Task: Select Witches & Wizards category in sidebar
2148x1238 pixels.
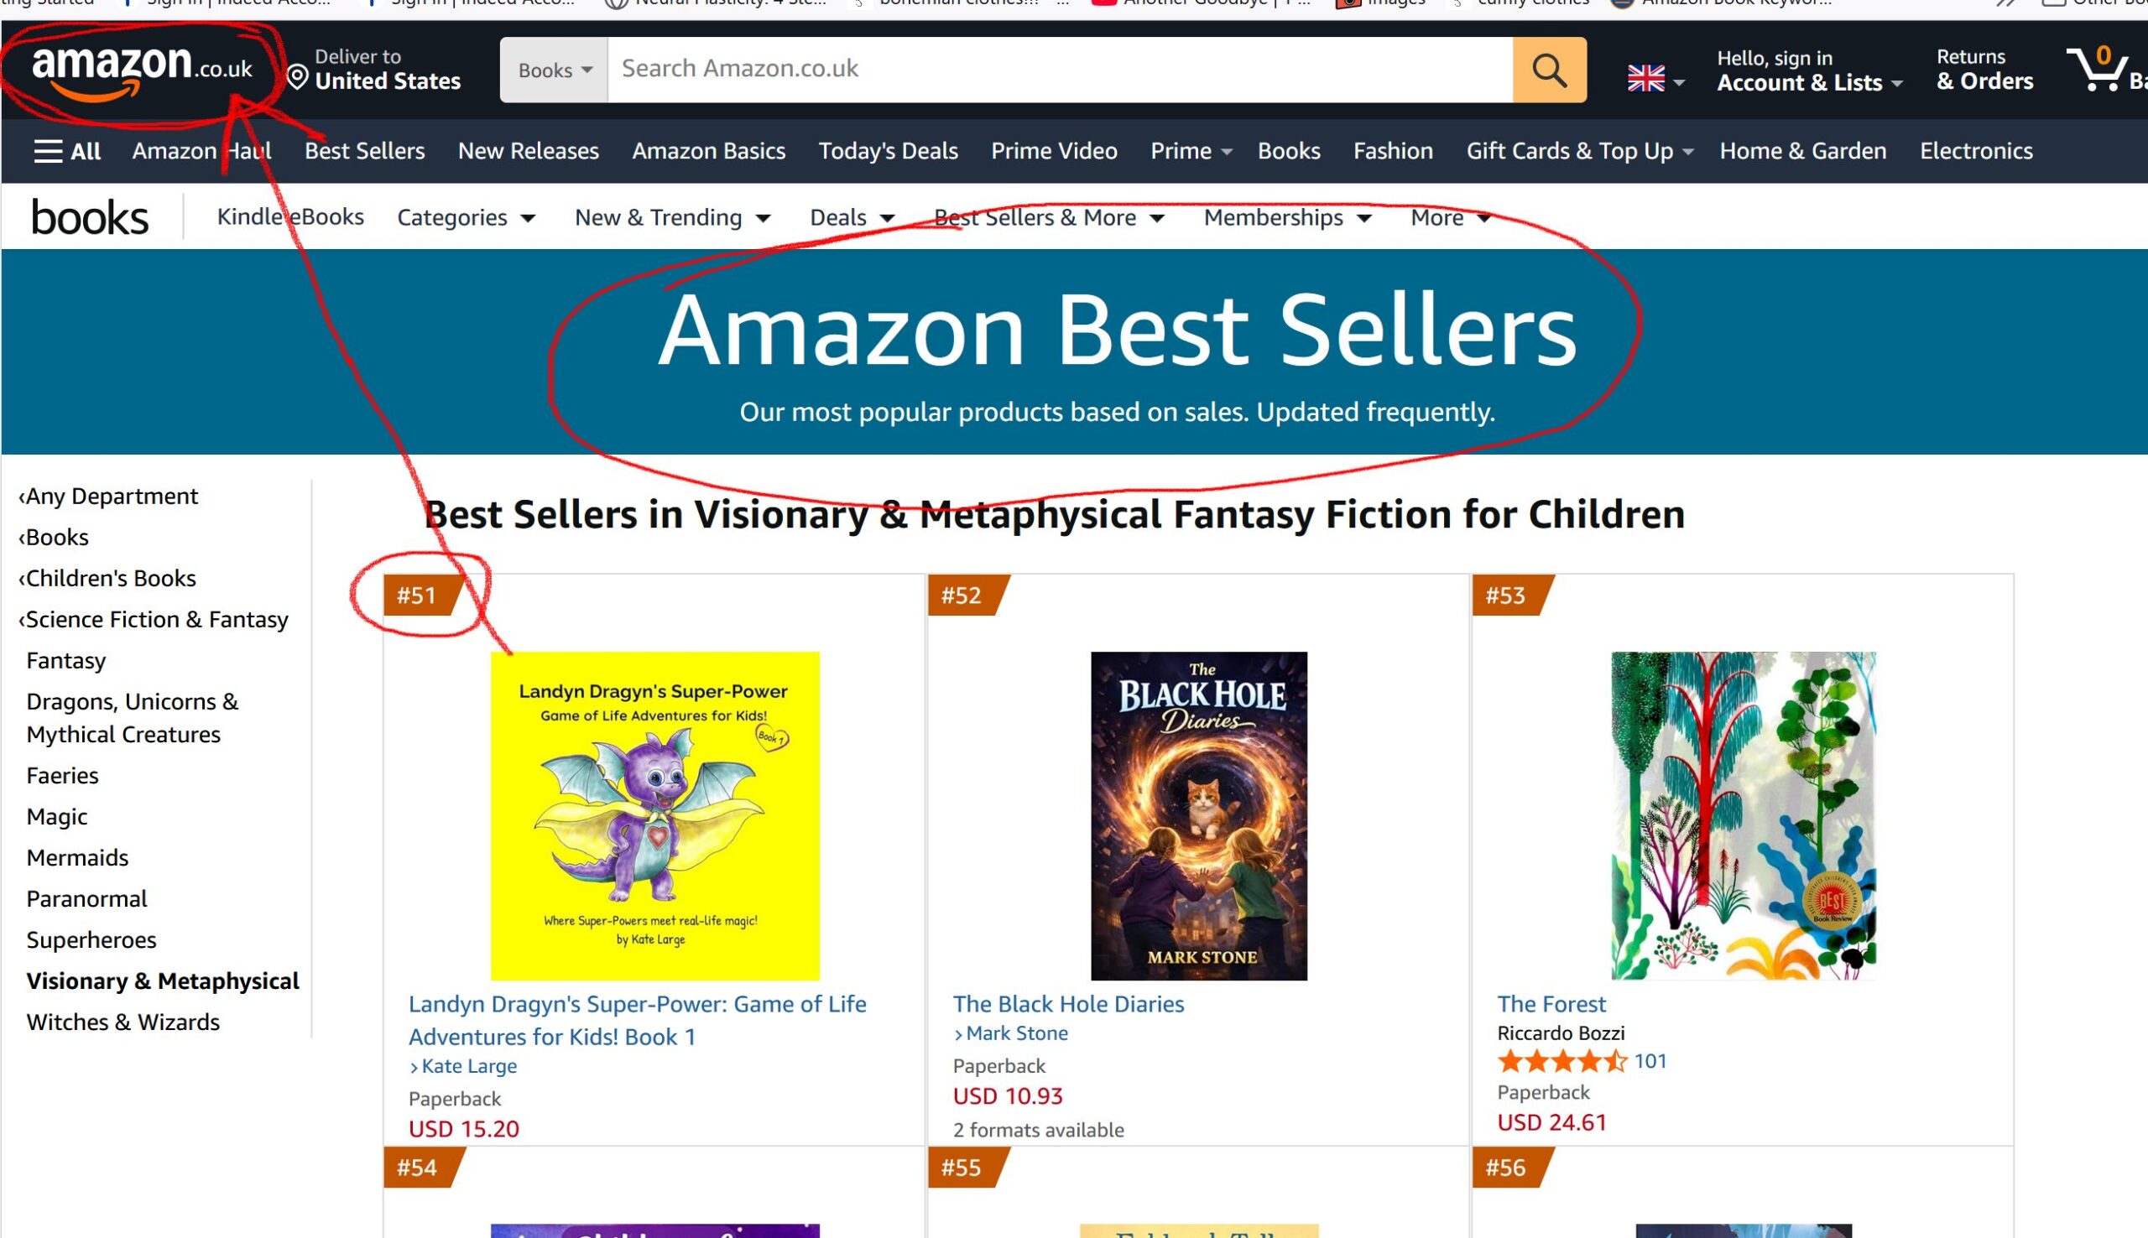Action: pos(123,1022)
